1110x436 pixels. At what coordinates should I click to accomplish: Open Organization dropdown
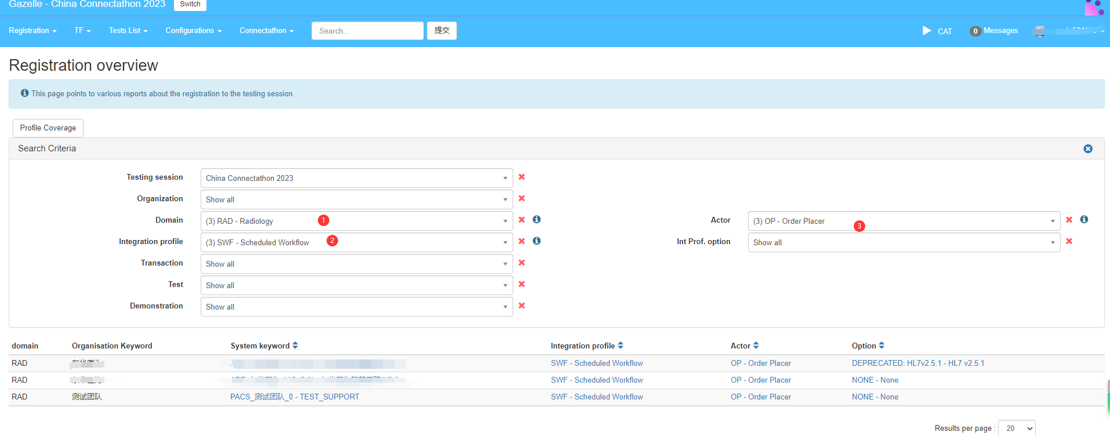click(357, 199)
